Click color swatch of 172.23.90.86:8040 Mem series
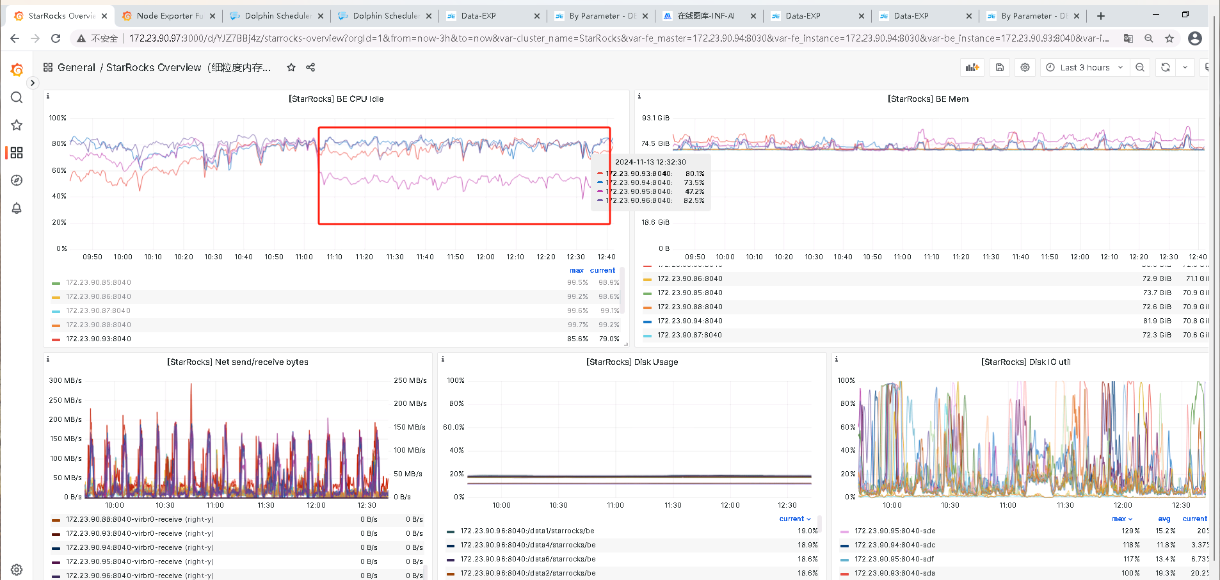Screen dimensions: 1220x580 point(647,279)
